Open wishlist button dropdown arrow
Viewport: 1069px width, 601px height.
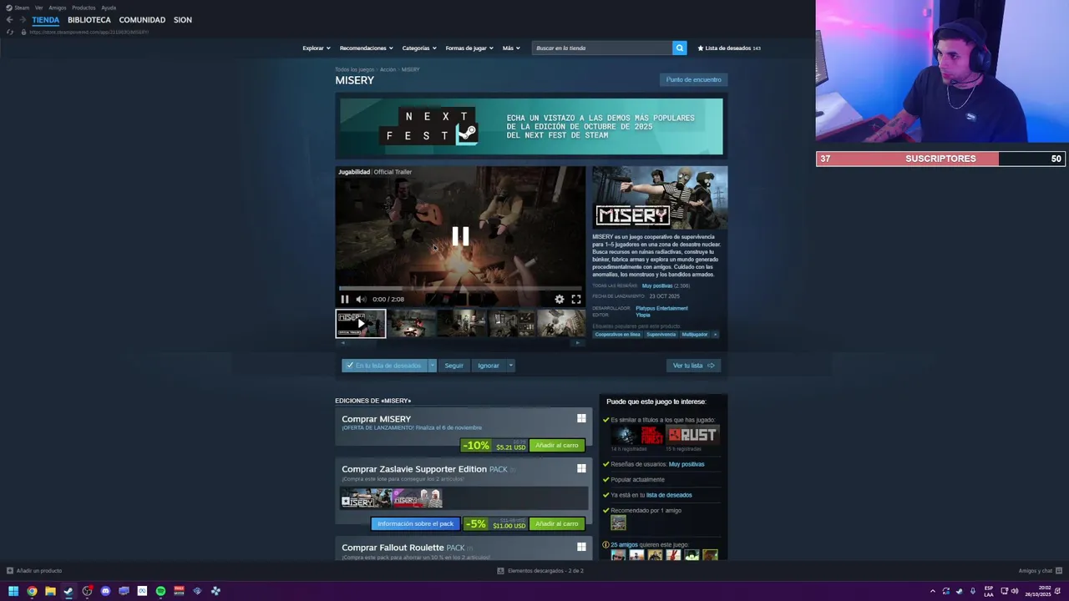click(x=432, y=366)
